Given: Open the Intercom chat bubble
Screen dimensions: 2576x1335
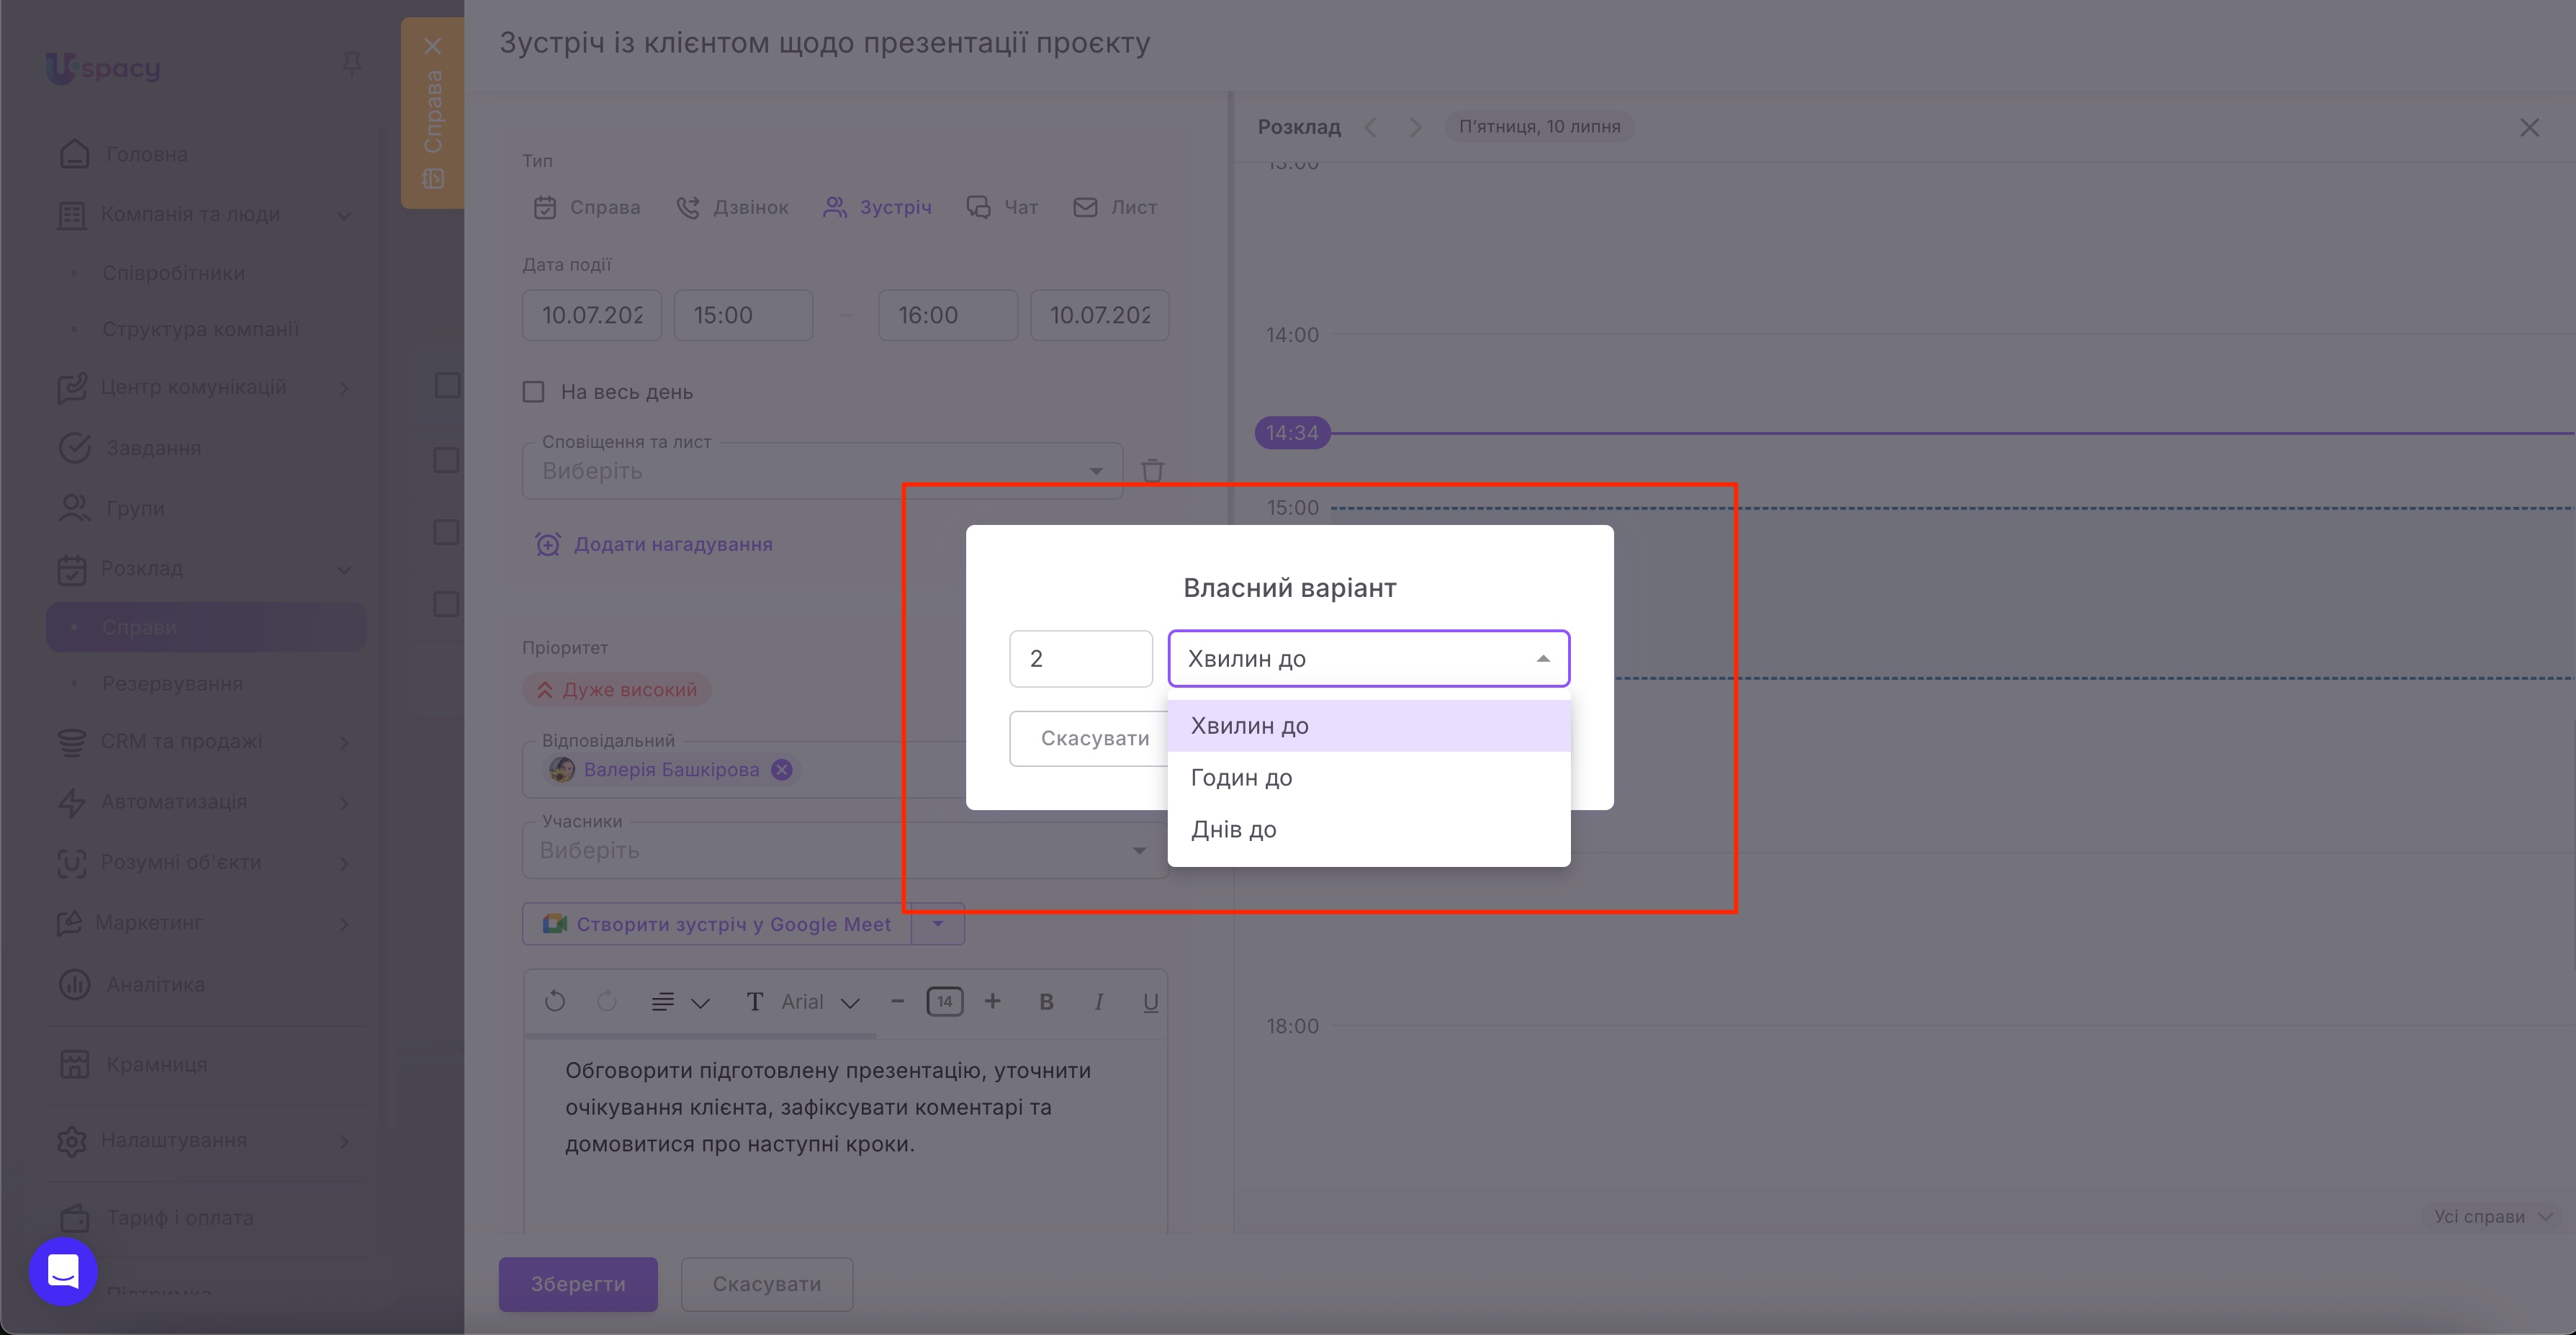Looking at the screenshot, I should click(63, 1272).
